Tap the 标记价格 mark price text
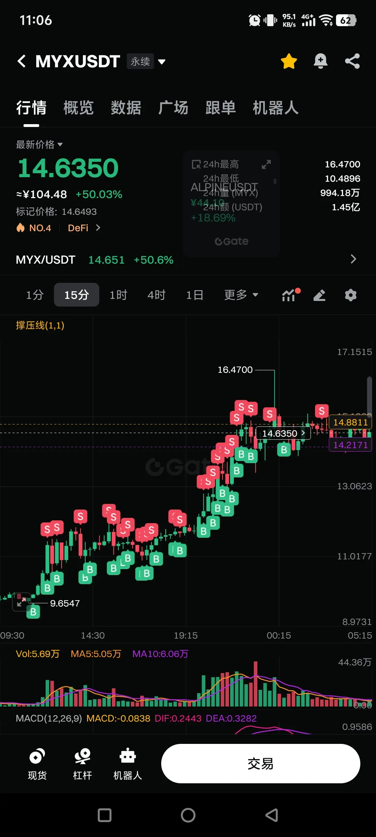376x837 pixels. (x=56, y=212)
